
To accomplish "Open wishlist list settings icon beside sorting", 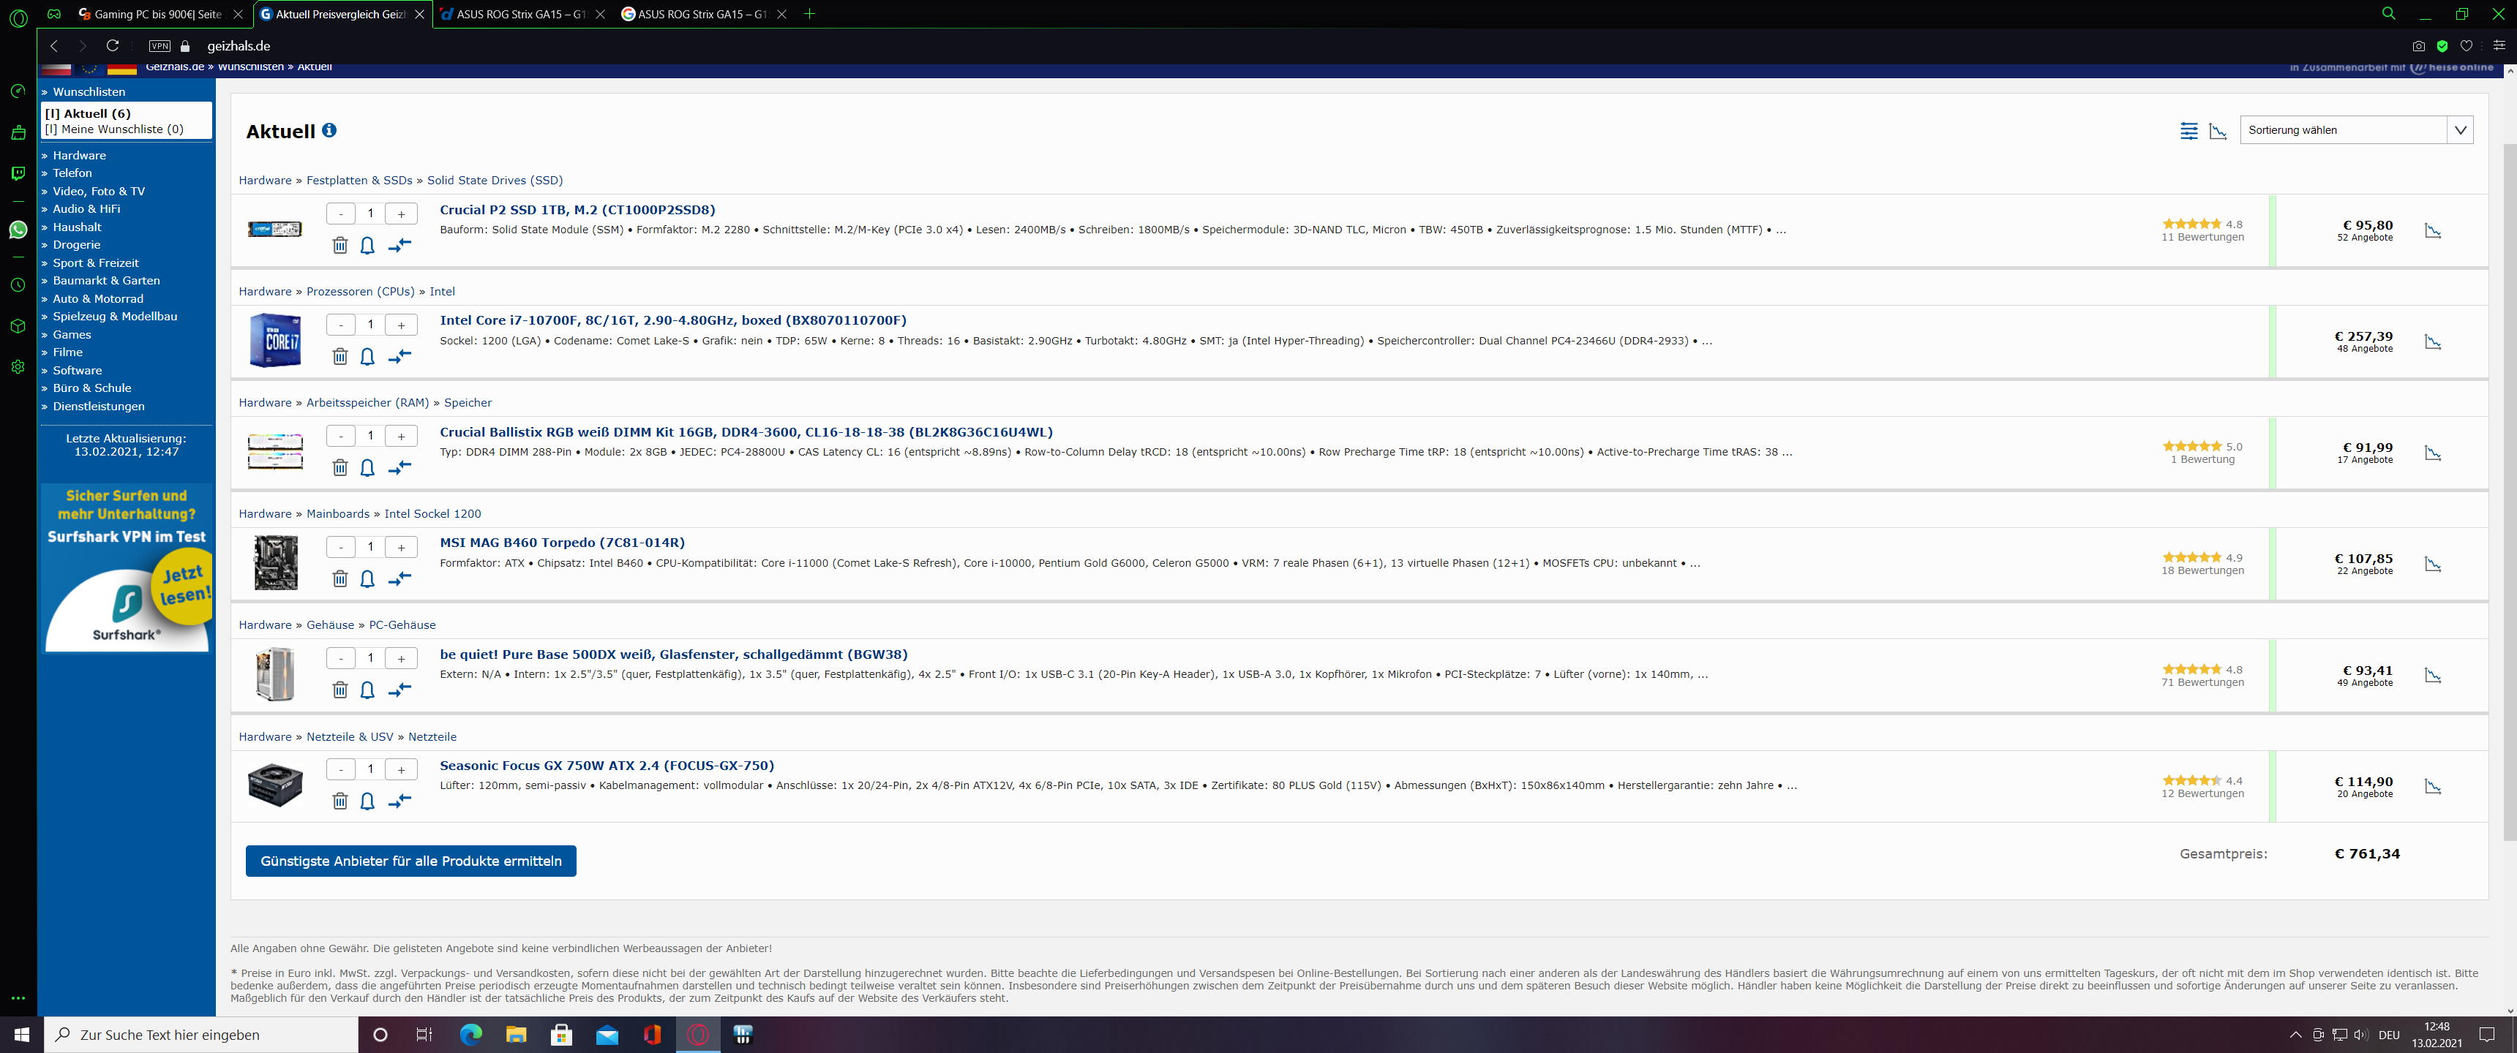I will point(2188,130).
